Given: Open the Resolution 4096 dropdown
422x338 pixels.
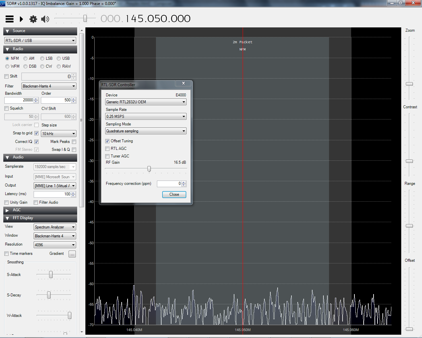Looking at the screenshot, I should click(x=55, y=245).
